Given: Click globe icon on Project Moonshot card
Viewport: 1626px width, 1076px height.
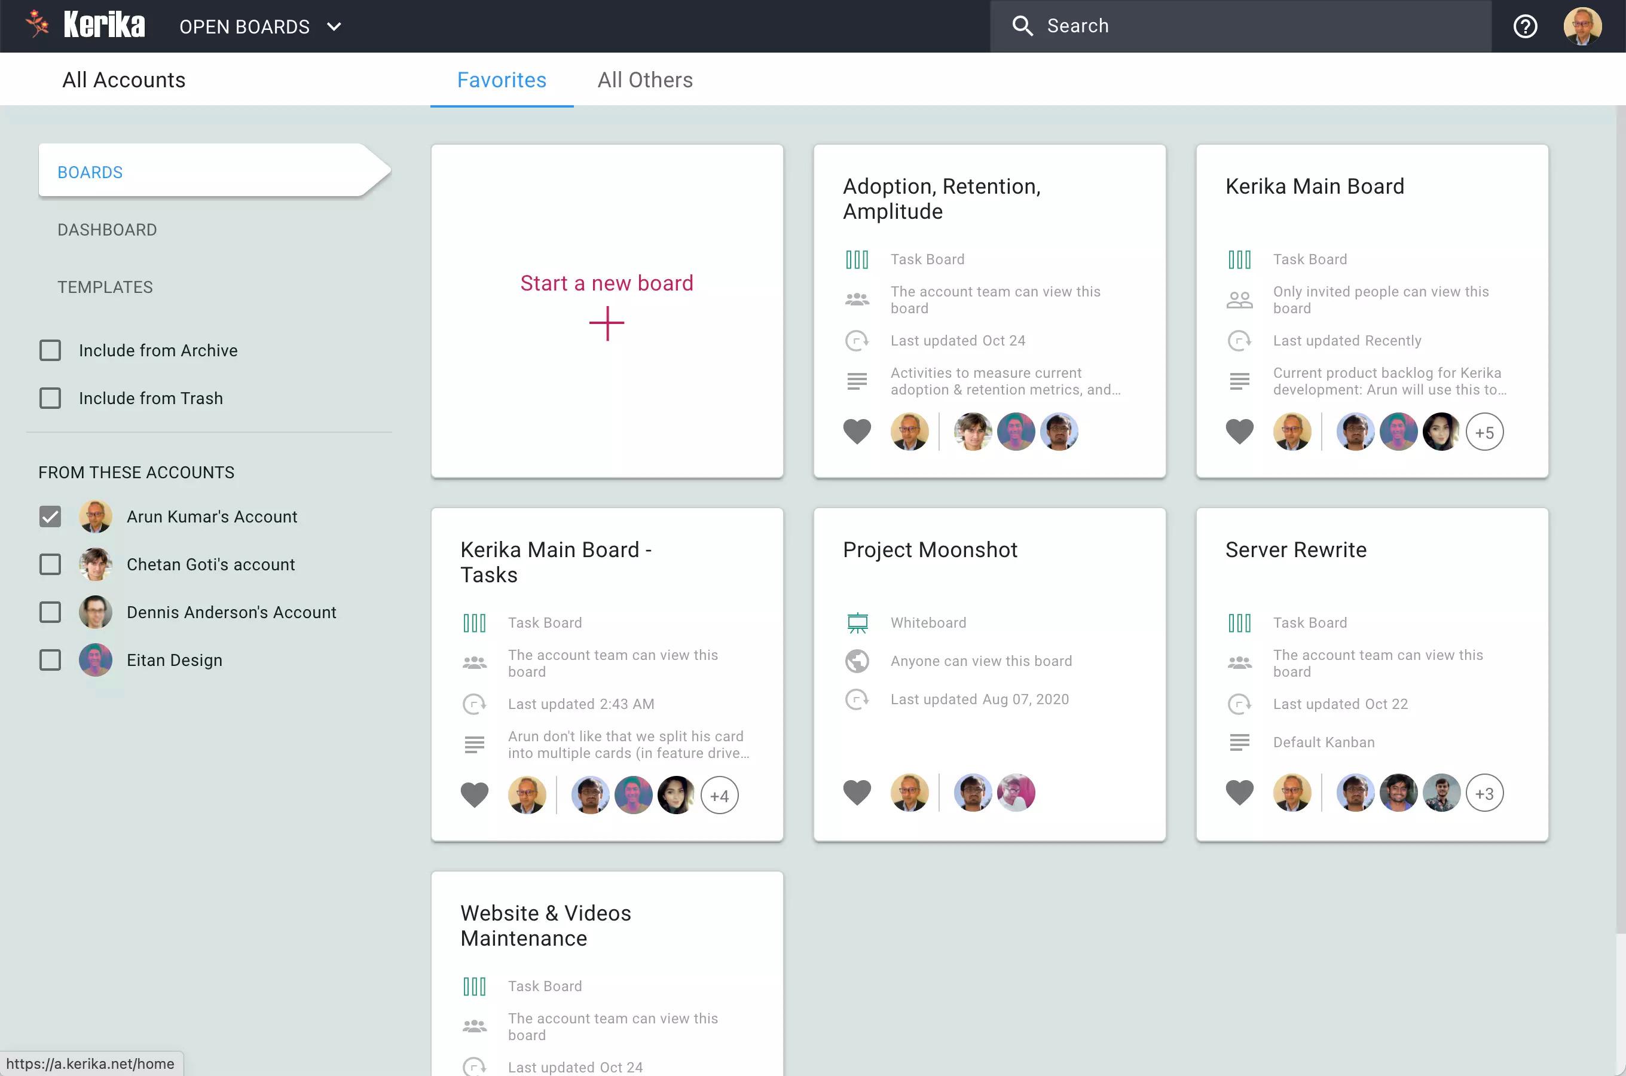Looking at the screenshot, I should (857, 661).
